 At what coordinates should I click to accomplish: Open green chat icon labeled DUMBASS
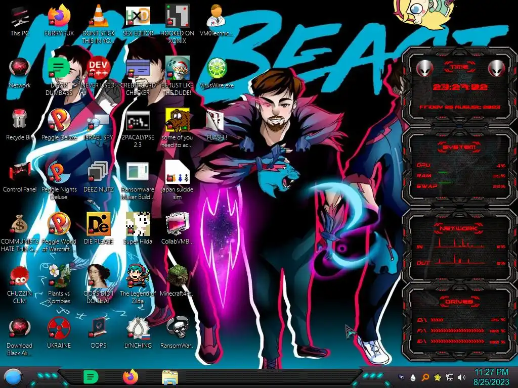[59, 68]
